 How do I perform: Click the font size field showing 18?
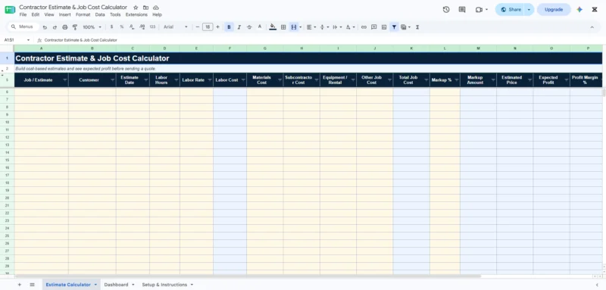(208, 27)
